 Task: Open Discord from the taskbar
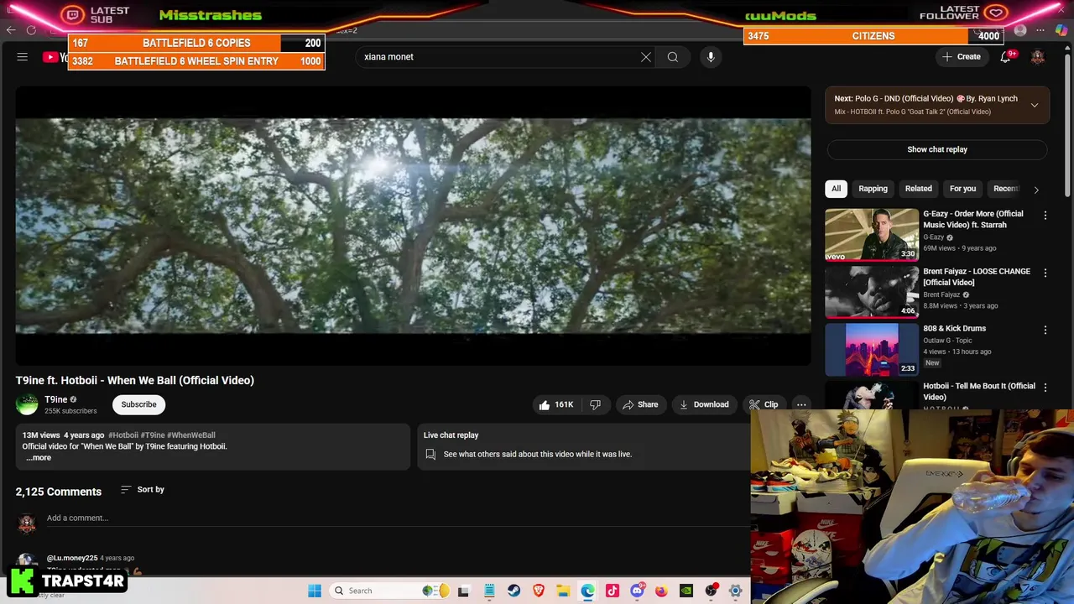coord(637,591)
